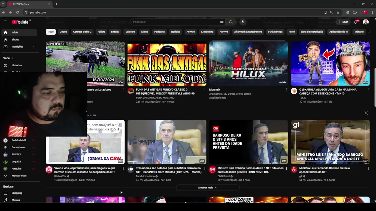Screen dimensions: 376x211
Task: Open the Rádio CBN channel avatar
Action: 49,170
